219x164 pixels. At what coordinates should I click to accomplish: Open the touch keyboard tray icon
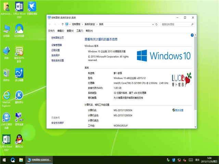191,160
